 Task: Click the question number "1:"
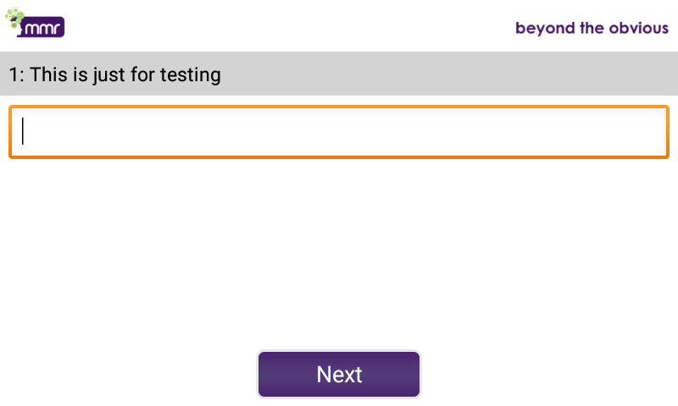pos(16,74)
